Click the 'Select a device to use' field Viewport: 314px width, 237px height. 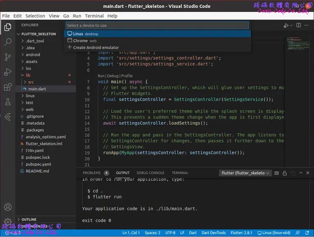157,25
